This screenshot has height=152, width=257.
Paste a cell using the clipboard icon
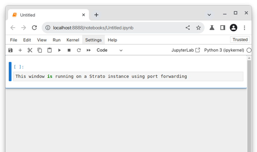[x=49, y=50]
